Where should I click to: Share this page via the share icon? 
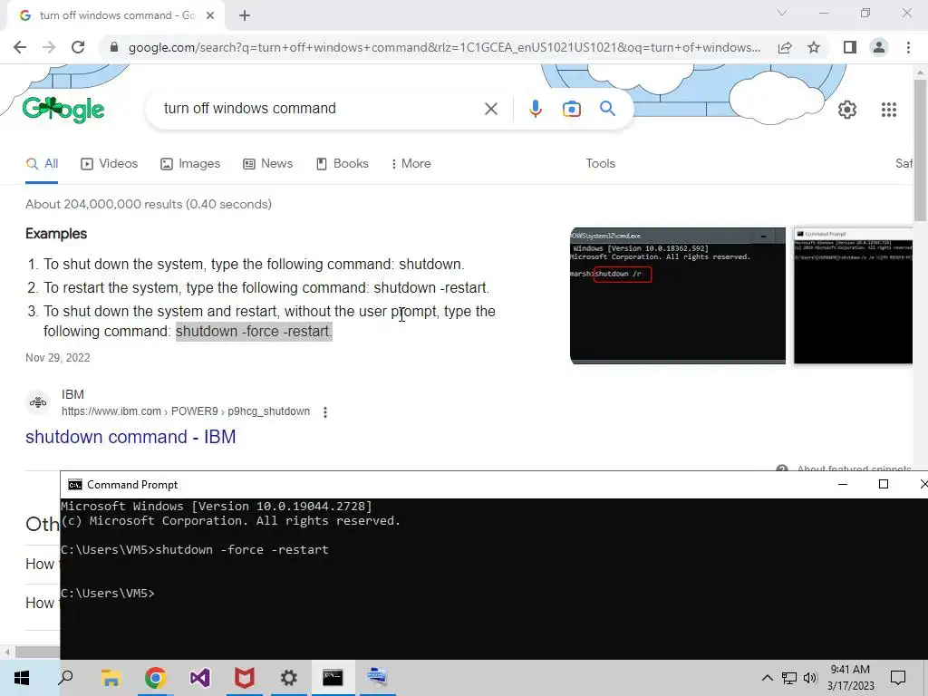click(785, 47)
